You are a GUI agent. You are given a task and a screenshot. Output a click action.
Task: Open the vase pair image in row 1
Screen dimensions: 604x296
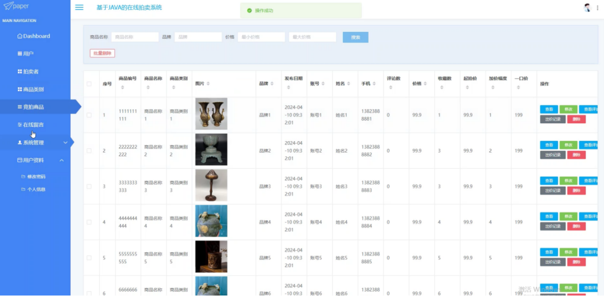tap(211, 113)
